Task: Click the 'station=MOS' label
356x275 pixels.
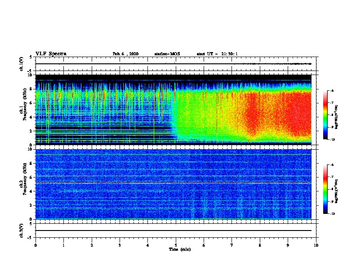Action: point(167,54)
